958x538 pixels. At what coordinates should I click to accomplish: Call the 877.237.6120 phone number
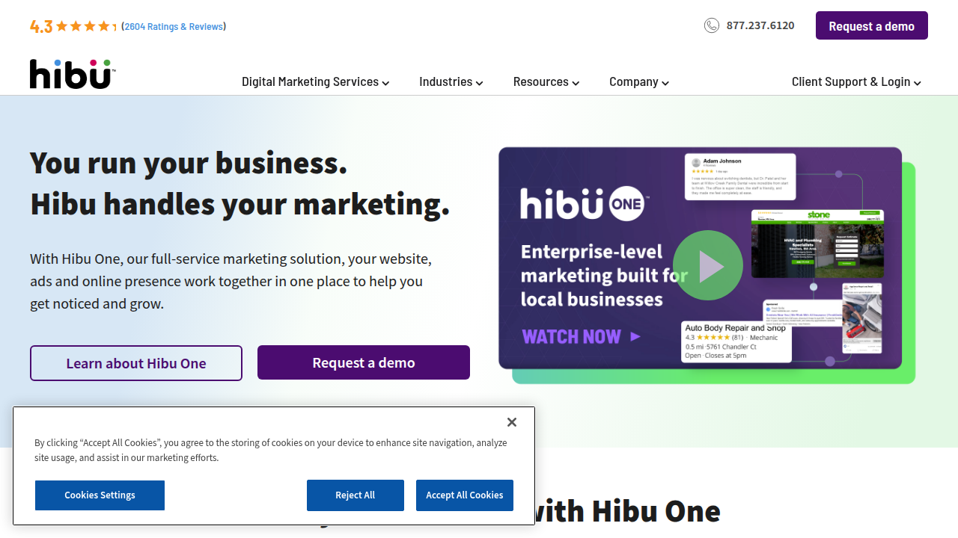pyautogui.click(x=760, y=25)
